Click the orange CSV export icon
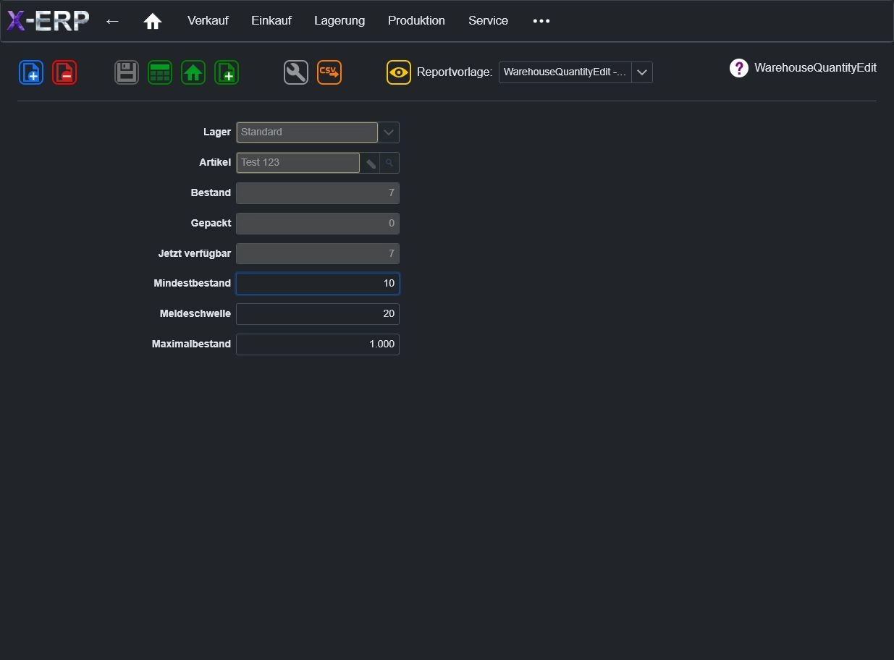The width and height of the screenshot is (894, 660). point(329,72)
